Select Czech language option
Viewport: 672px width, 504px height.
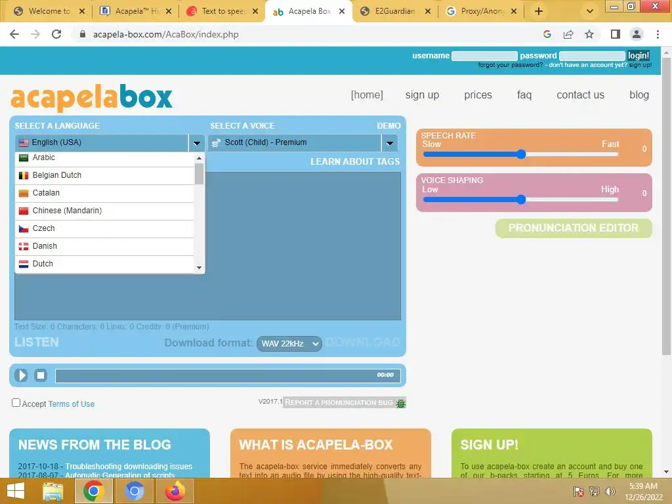pos(104,228)
